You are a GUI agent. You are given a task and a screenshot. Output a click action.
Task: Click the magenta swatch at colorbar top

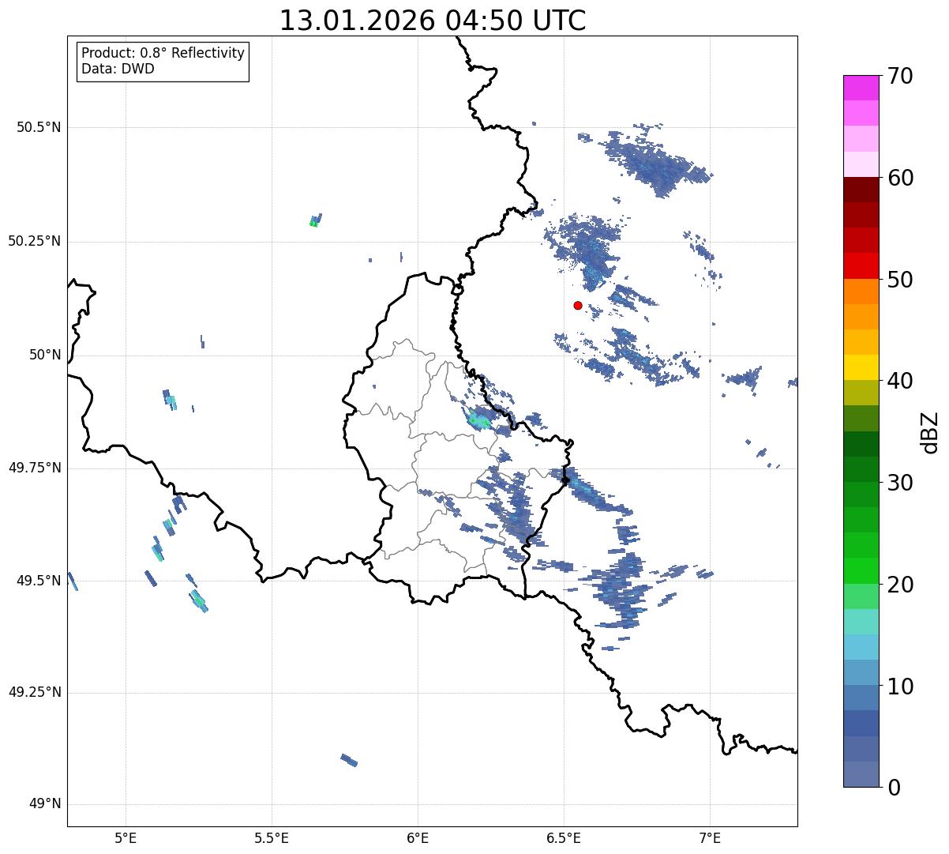point(861,88)
